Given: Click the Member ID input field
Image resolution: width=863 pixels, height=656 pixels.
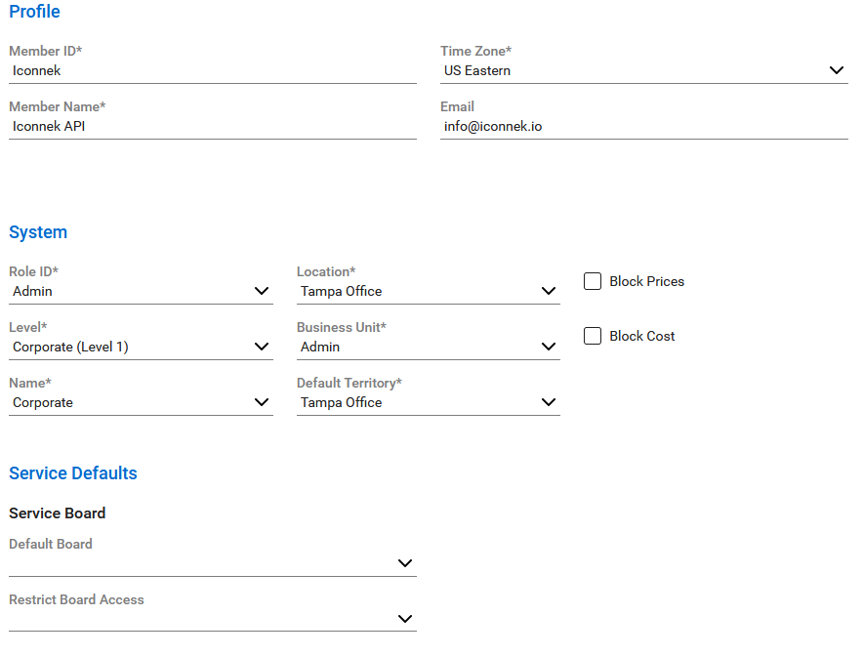Looking at the screenshot, I should point(212,70).
